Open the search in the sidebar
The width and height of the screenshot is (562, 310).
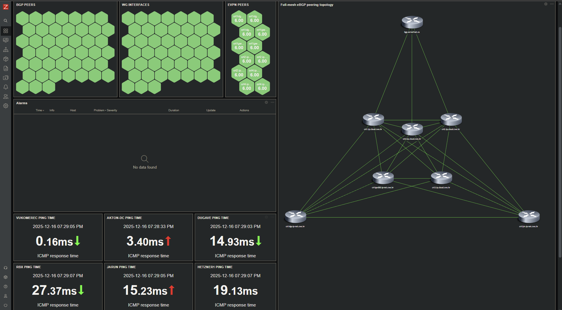pyautogui.click(x=6, y=21)
